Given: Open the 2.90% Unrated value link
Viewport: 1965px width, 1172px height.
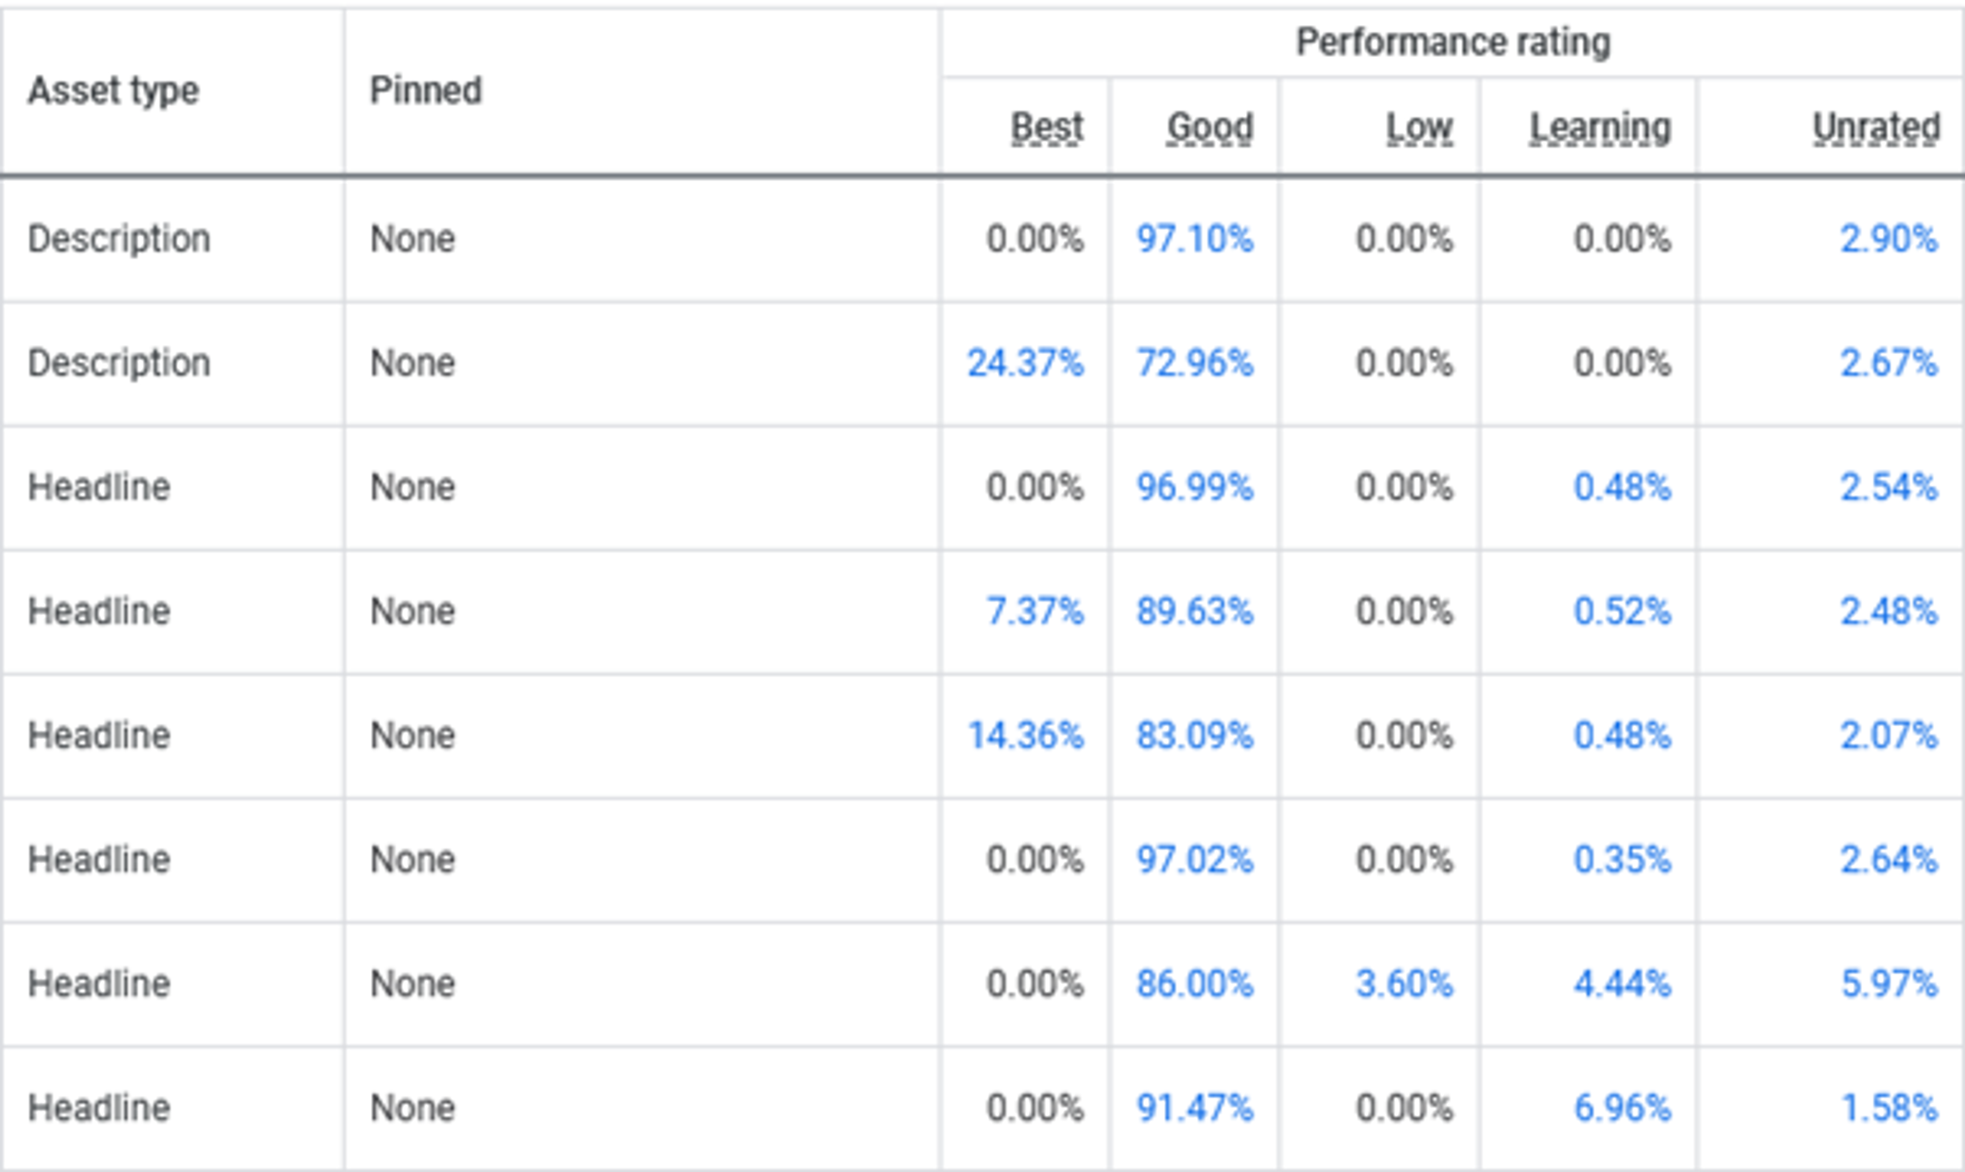Looking at the screenshot, I should pyautogui.click(x=1889, y=238).
